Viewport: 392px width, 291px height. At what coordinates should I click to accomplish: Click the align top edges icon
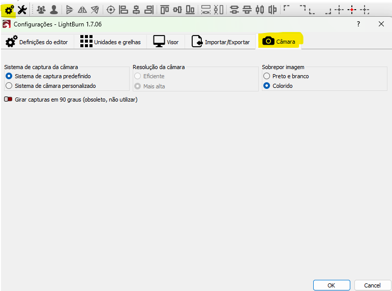(x=164, y=10)
